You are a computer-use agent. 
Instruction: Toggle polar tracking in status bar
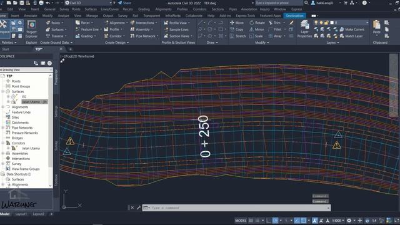click(275, 221)
